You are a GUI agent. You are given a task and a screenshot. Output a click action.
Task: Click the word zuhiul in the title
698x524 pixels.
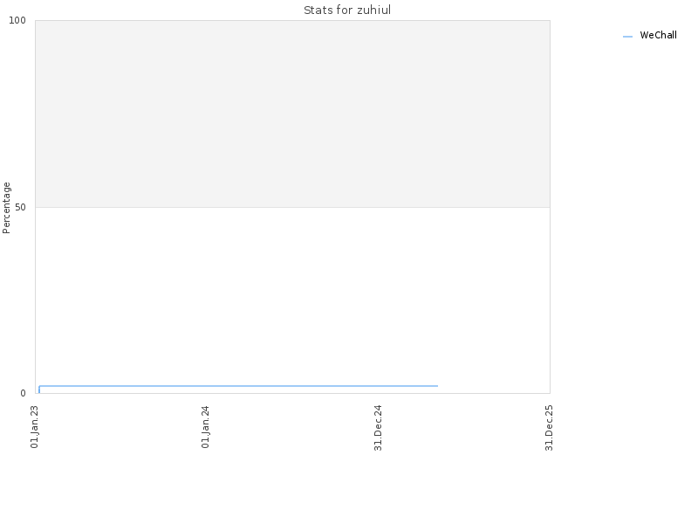coord(374,10)
